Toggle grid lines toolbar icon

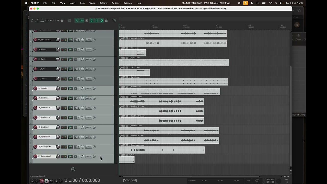(x=96, y=20)
